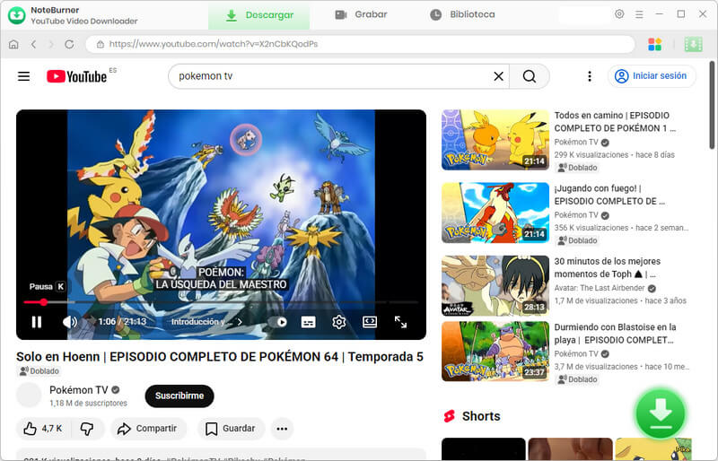This screenshot has height=461, width=718.
Task: Open '30 minutos de los mejores momentos de Toph' title
Action: tap(608, 267)
